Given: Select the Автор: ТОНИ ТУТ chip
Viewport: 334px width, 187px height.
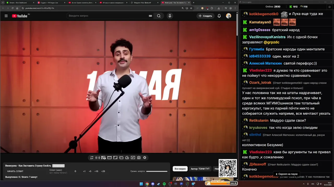Looking at the screenshot, I should click(x=200, y=169).
